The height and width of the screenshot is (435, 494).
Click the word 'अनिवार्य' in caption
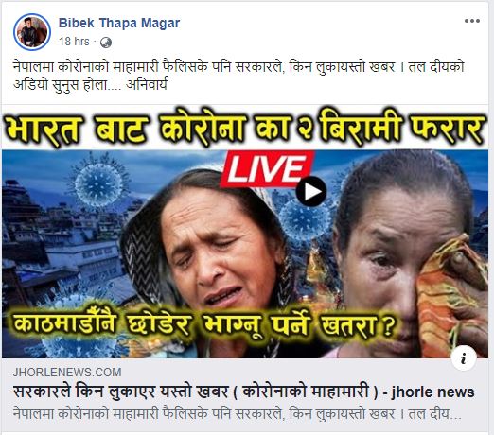tap(147, 84)
